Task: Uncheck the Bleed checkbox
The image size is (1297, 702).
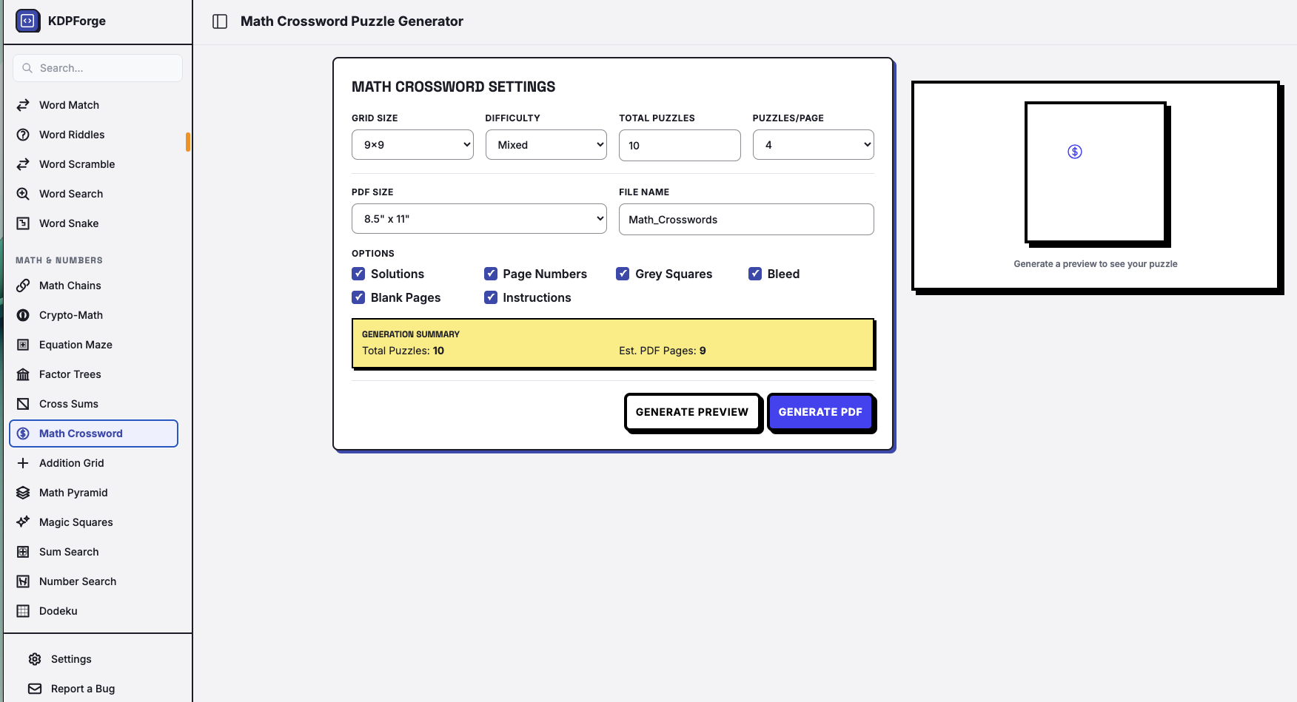Action: [755, 274]
